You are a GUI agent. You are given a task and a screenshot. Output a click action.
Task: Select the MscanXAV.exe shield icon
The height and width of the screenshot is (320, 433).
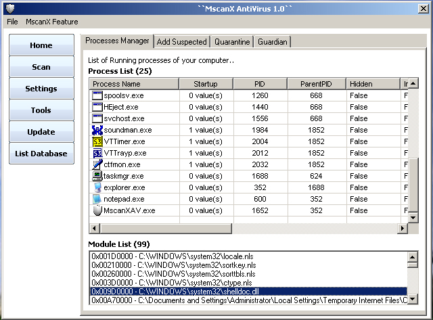pyautogui.click(x=97, y=210)
